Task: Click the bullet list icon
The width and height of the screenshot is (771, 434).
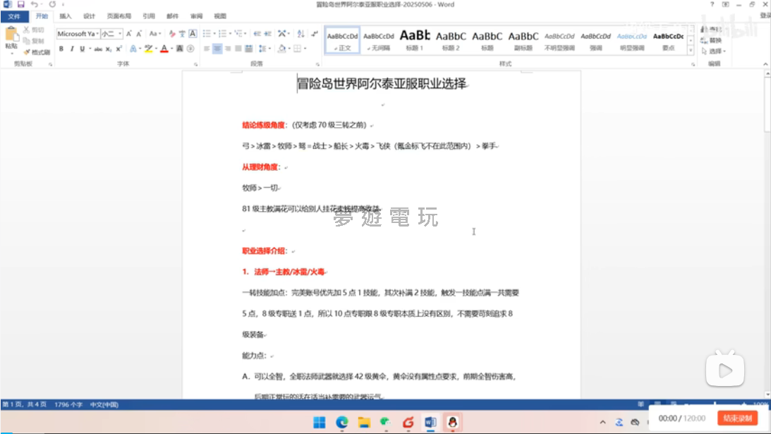Action: click(x=206, y=33)
